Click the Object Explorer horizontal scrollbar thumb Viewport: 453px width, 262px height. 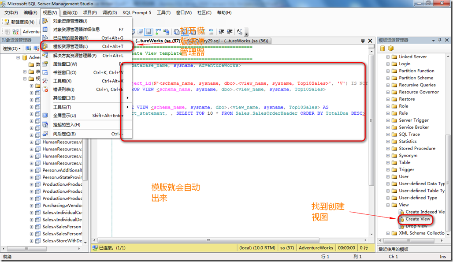point(26,248)
